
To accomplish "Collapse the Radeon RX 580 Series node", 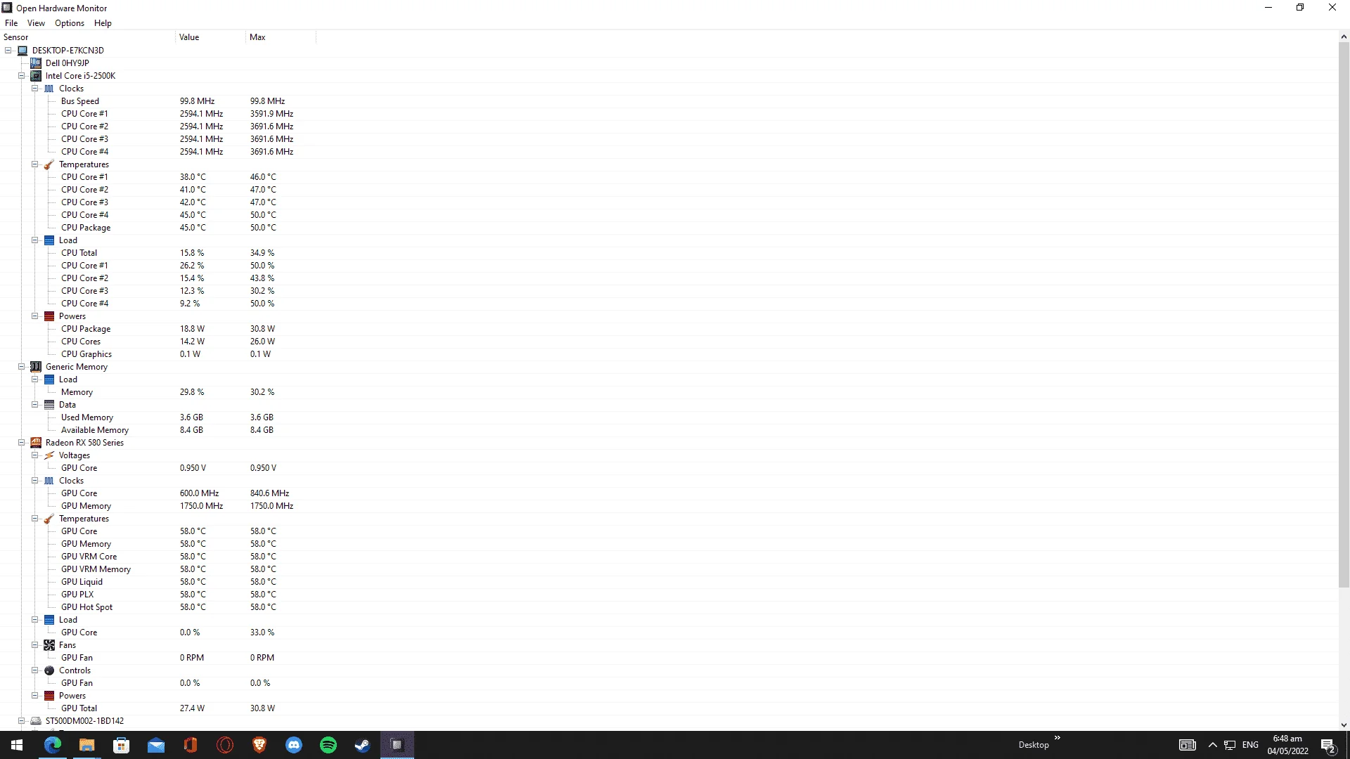I will click(22, 443).
